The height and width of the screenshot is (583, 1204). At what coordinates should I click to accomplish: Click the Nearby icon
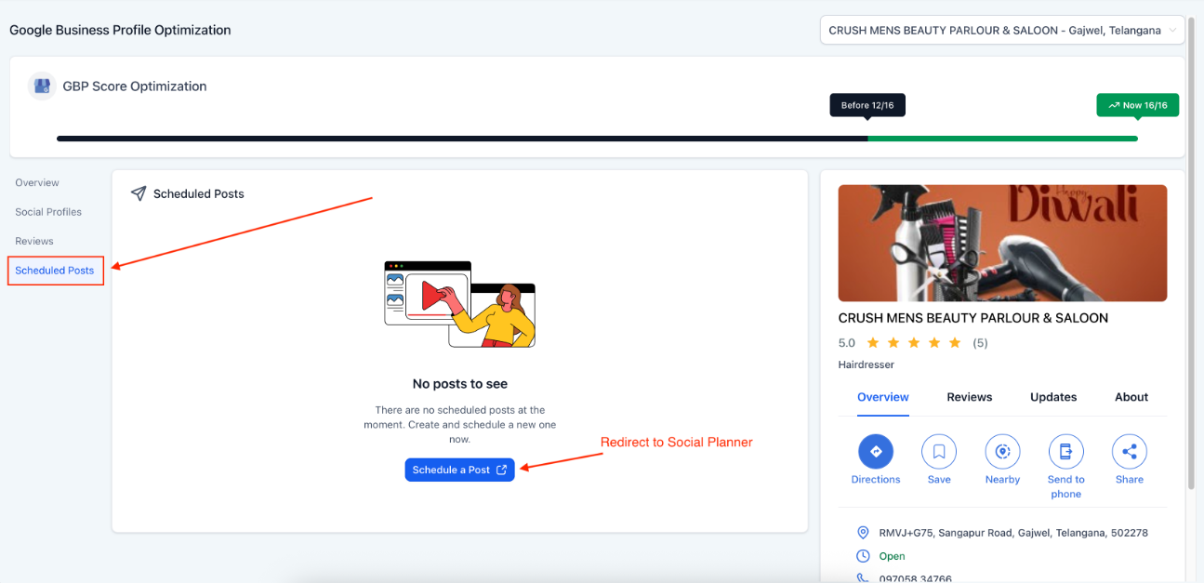pyautogui.click(x=1002, y=452)
